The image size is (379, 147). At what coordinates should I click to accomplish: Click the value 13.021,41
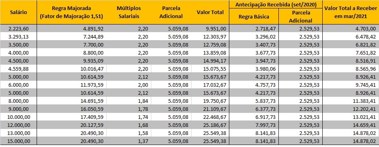tap(350, 116)
